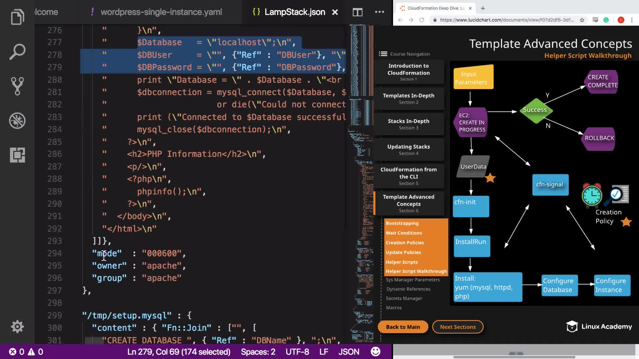Click the Next Sections button

coord(458,327)
